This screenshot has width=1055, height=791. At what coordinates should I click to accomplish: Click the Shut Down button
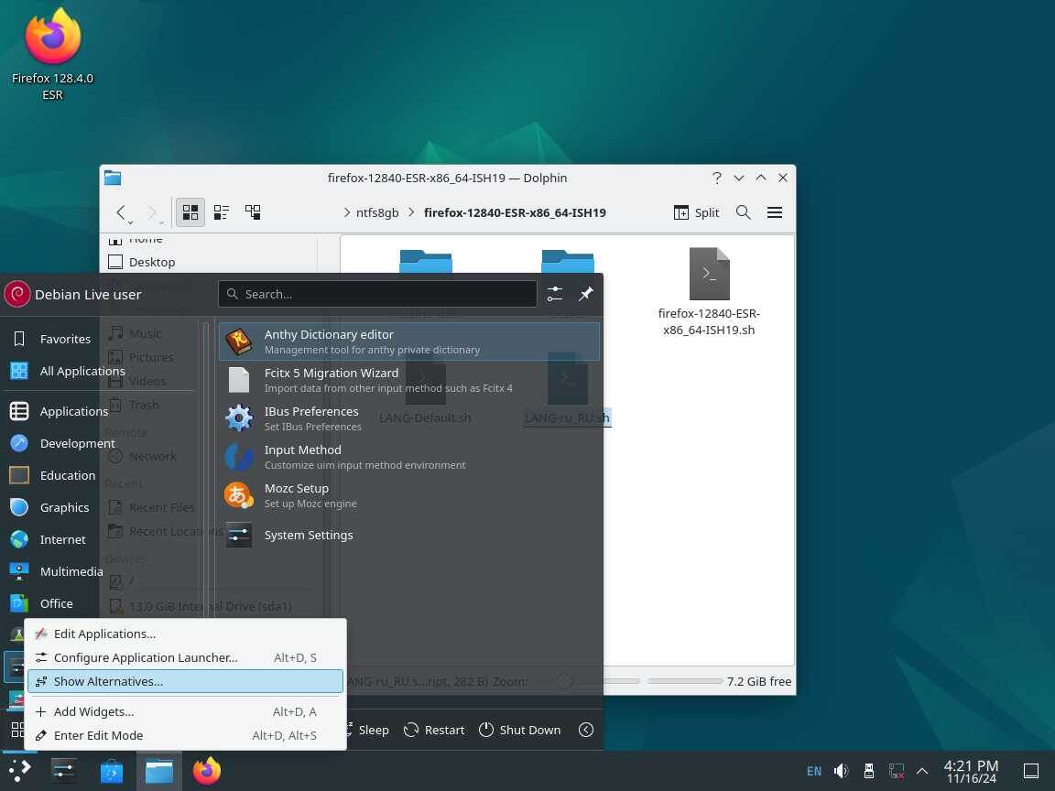click(x=519, y=730)
